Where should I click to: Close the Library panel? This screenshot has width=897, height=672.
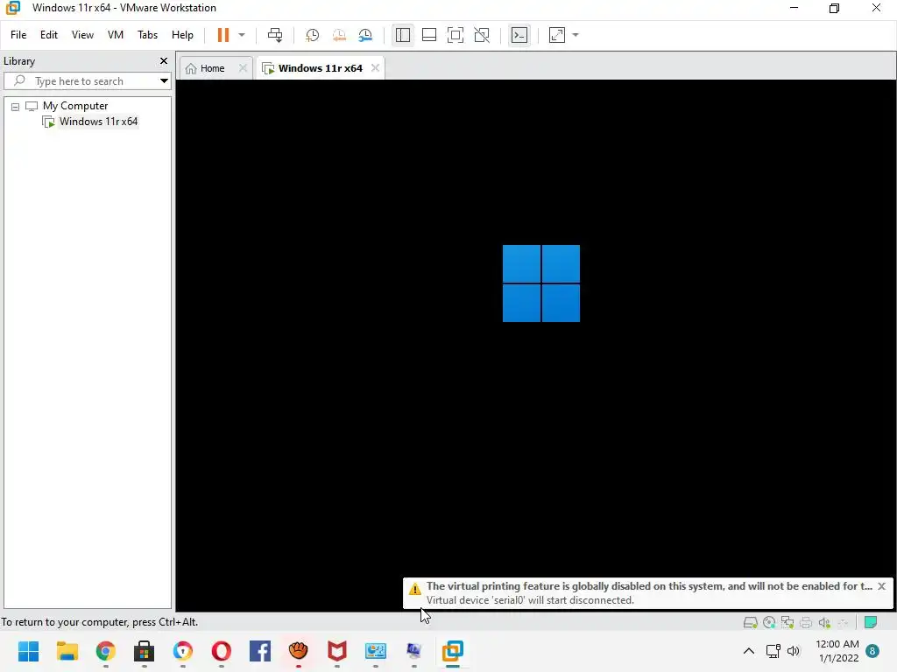click(x=164, y=60)
